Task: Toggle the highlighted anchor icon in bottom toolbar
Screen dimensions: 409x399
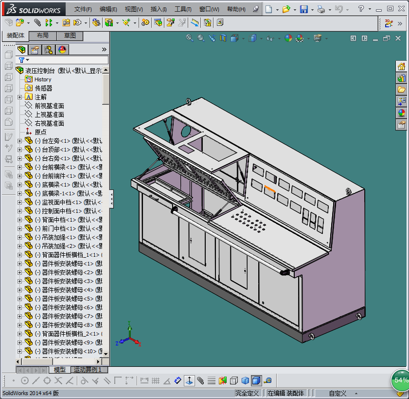Action: [189, 380]
